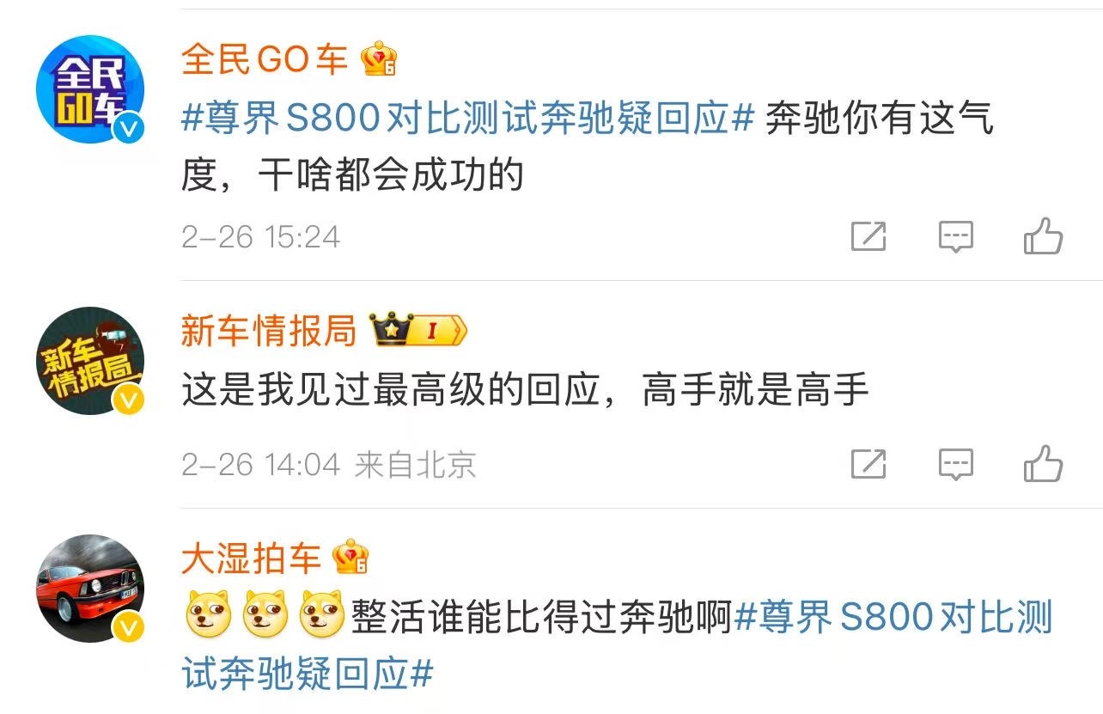The width and height of the screenshot is (1103, 714).
Task: Open 大湿拍车 red car avatar
Action: [x=90, y=589]
